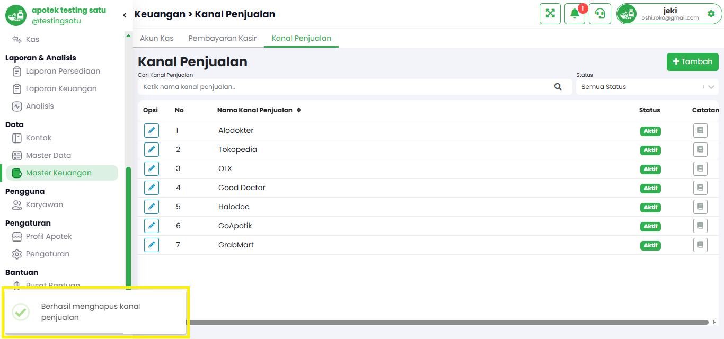Sort by Nama Kanal Penjualan column
Viewport: 724px width, 339px height.
pos(259,110)
